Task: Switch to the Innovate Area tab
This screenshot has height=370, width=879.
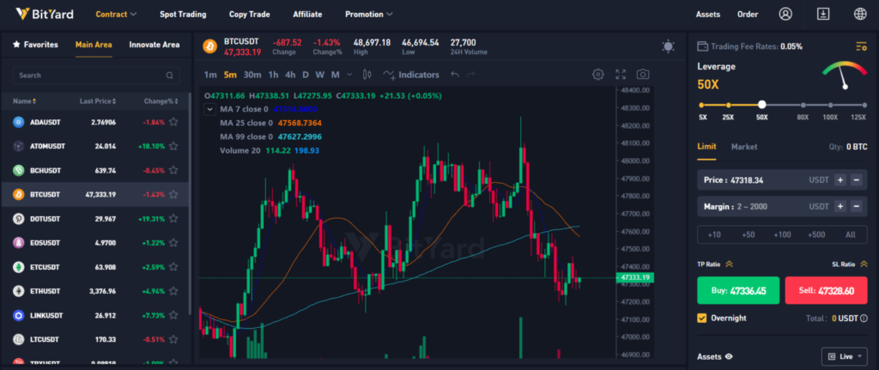Action: [154, 45]
